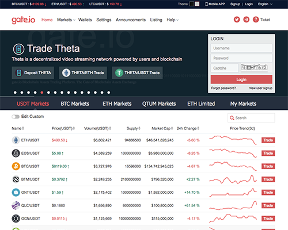Click New user signup link
Viewport: 288px width, 230px height.
(x=261, y=88)
